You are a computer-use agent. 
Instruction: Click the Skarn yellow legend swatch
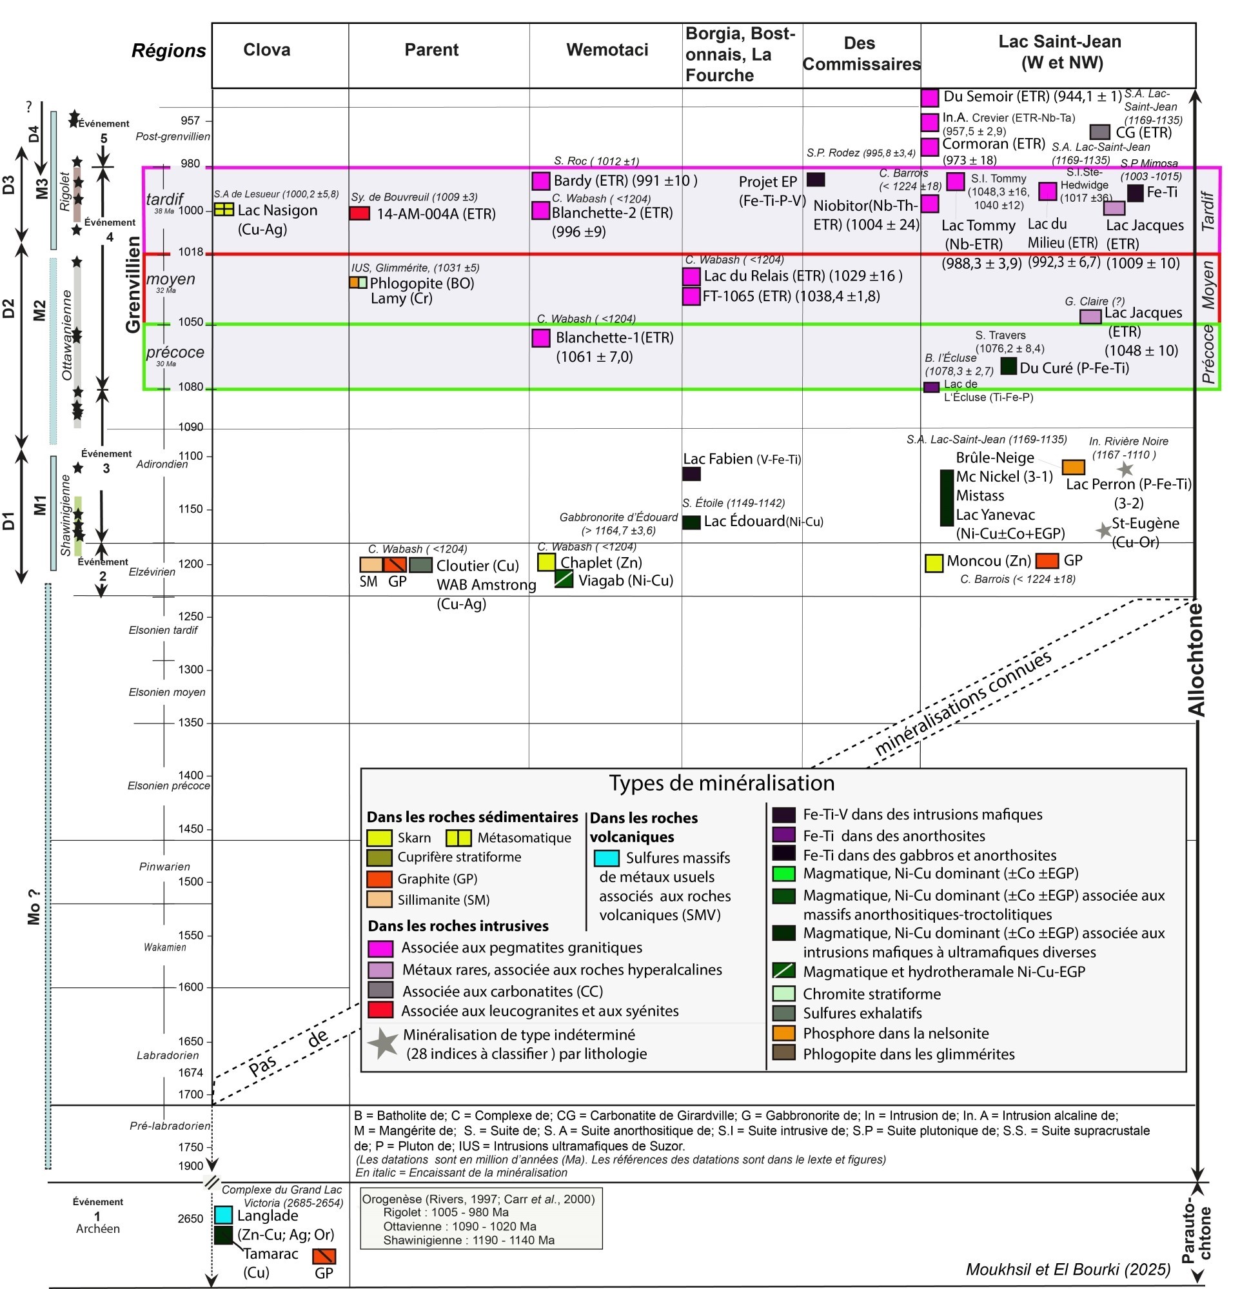point(380,838)
